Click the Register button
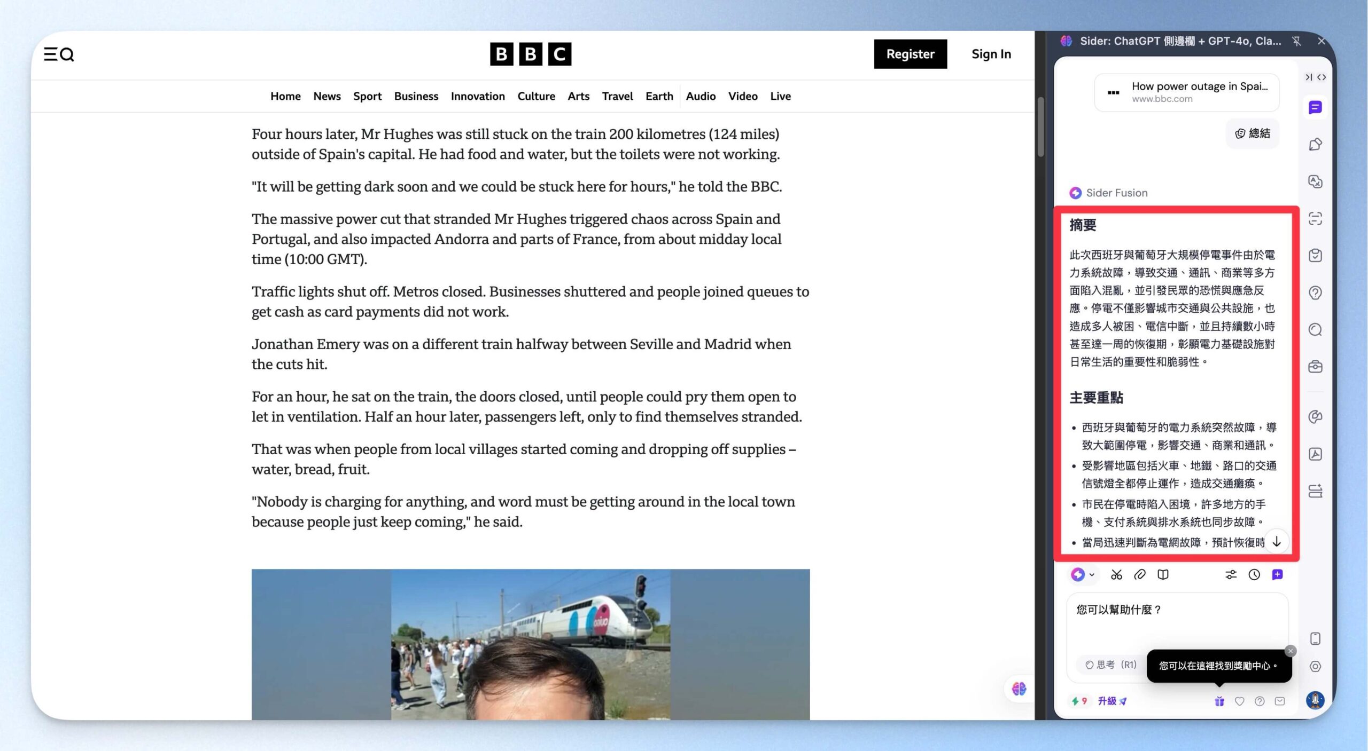The height and width of the screenshot is (751, 1368). [910, 54]
